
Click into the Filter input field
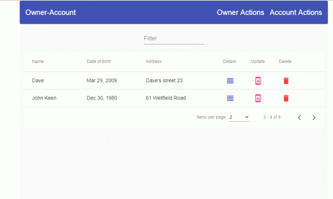coord(174,39)
